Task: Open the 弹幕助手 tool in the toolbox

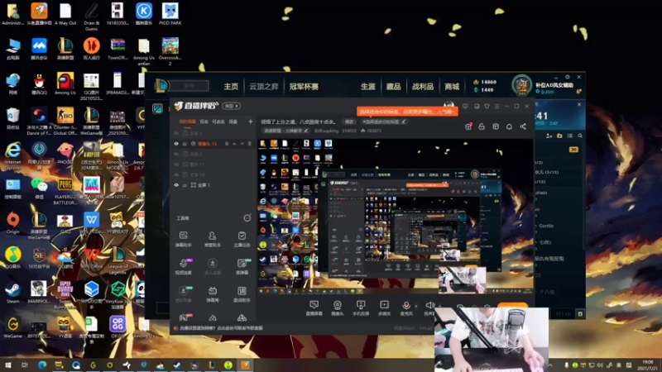Action: [183, 239]
